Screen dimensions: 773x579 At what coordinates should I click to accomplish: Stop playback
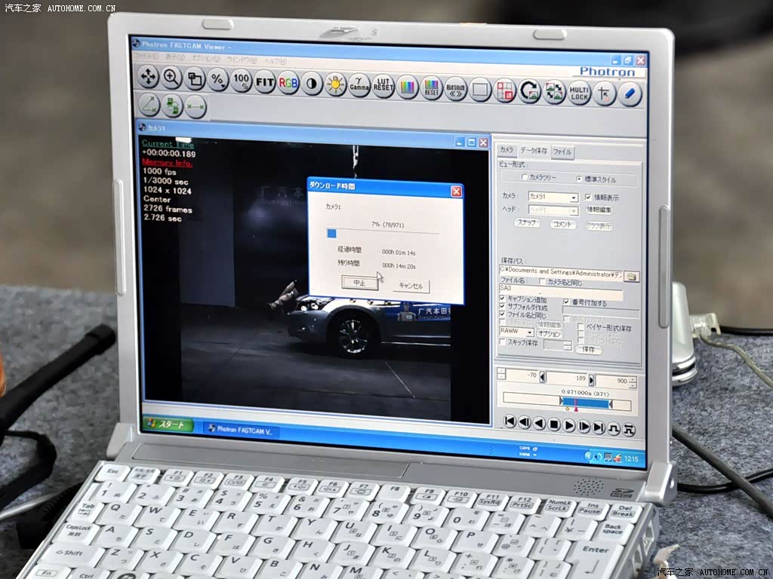(x=554, y=424)
